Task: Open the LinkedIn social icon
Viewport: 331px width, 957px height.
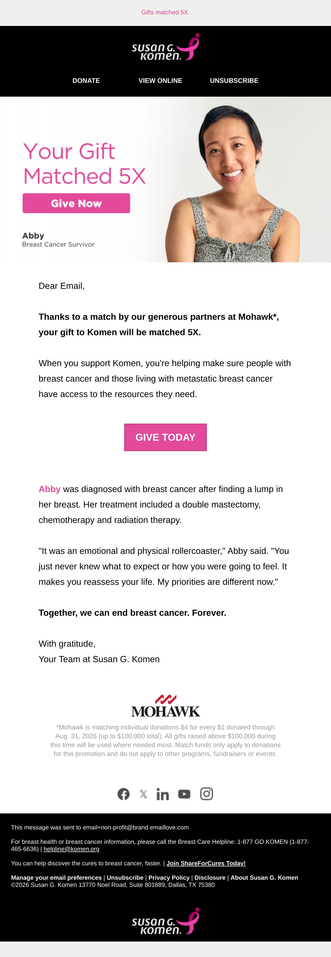Action: (162, 794)
